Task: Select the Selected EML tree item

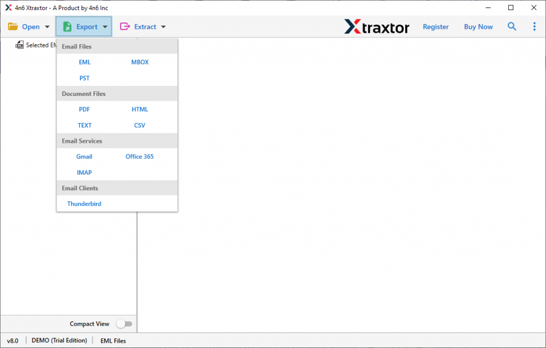Action: coord(41,45)
